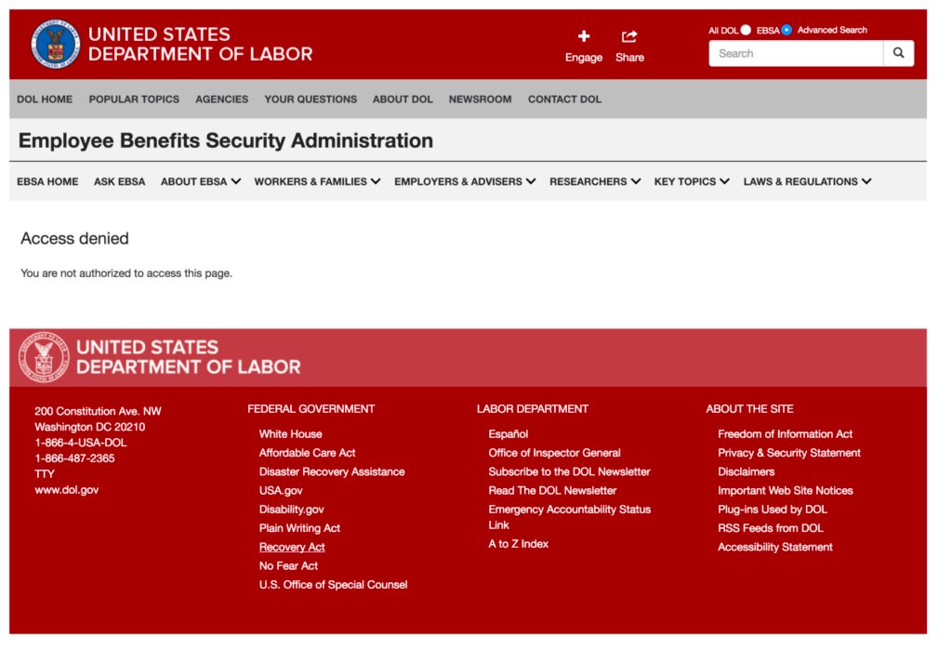Click the Access denied heading text
The height and width of the screenshot is (663, 952).
pos(74,239)
